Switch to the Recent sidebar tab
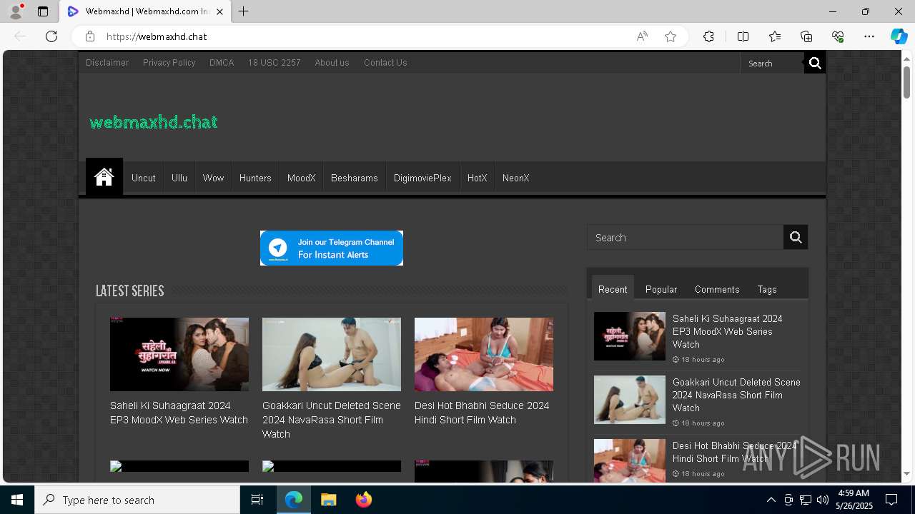915x514 pixels. 613,288
